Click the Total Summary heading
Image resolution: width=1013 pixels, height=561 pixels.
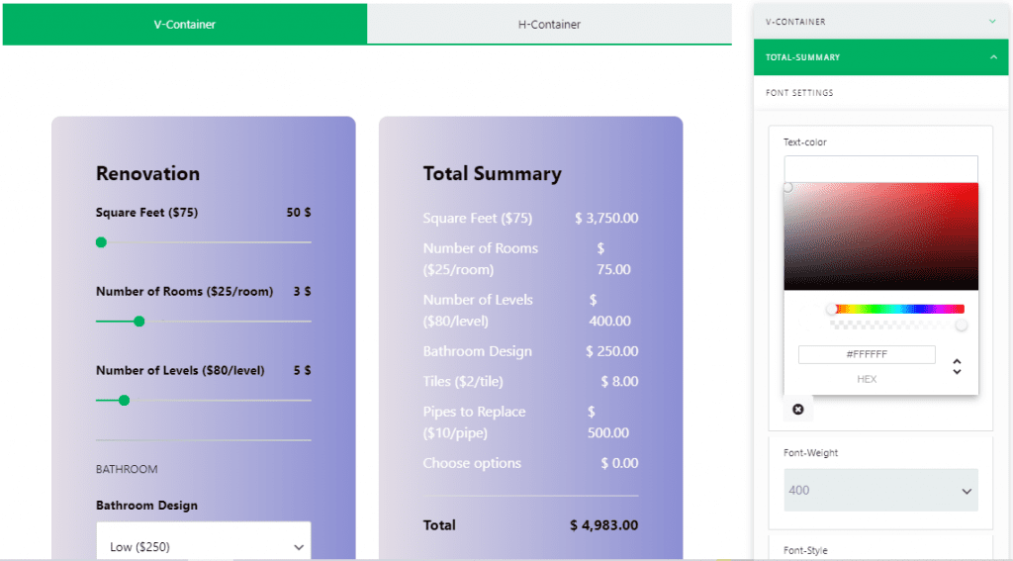(x=492, y=173)
